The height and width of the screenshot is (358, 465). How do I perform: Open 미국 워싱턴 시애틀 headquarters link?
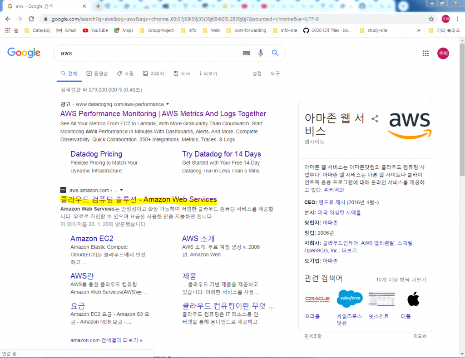[339, 212]
